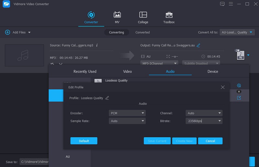Open the Sample Rate dropdown
259x167 pixels.
[127, 121]
